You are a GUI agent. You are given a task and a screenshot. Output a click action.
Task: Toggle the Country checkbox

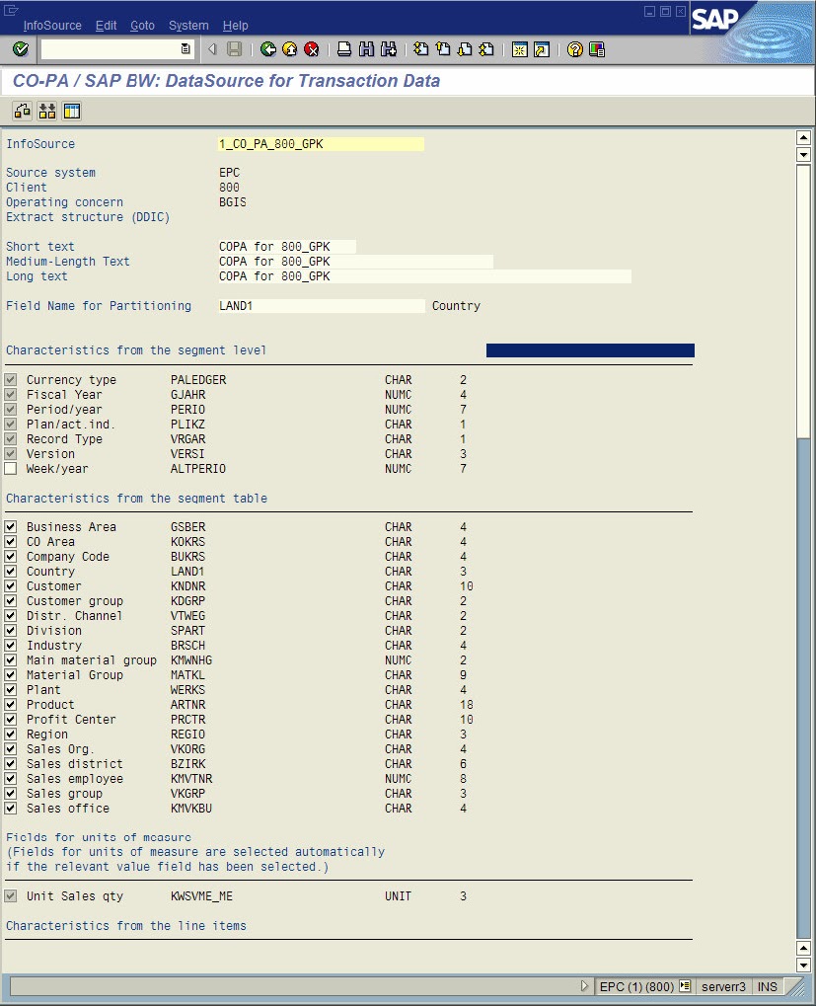[10, 571]
